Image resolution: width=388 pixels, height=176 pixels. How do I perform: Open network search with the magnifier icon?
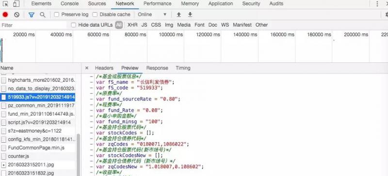pos(43,15)
